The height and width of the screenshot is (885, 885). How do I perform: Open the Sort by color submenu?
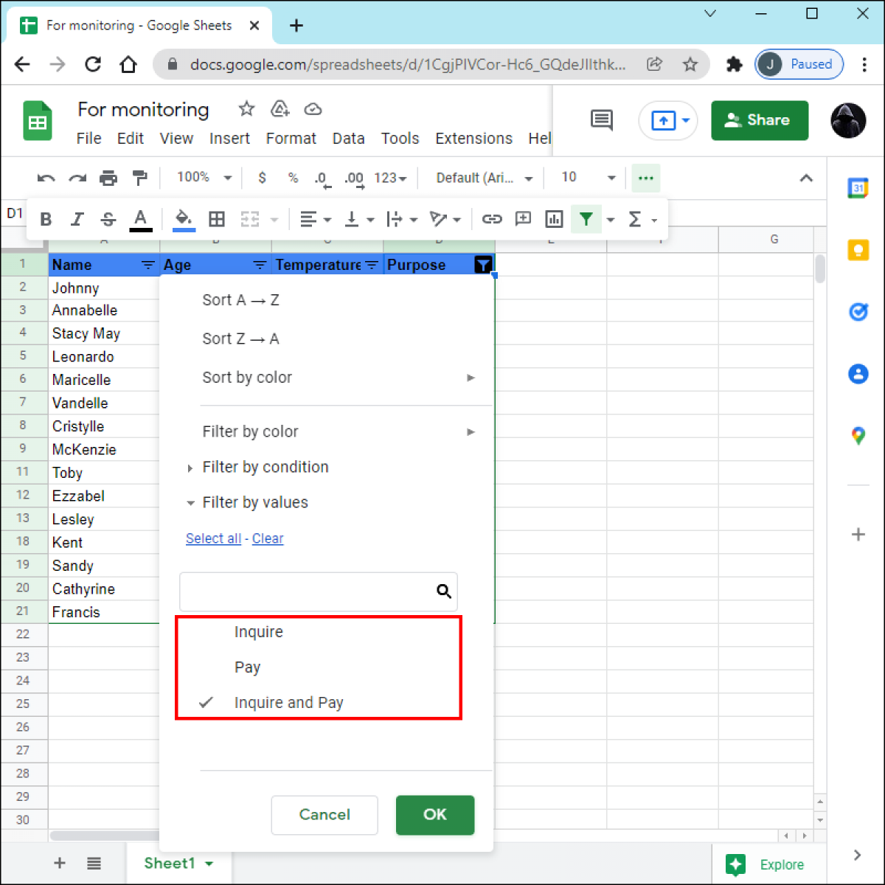coord(247,377)
